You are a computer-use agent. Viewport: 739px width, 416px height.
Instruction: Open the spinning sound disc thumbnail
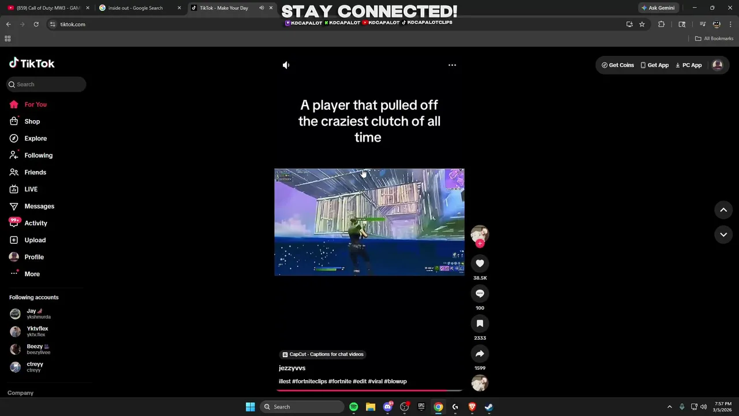pyautogui.click(x=480, y=383)
